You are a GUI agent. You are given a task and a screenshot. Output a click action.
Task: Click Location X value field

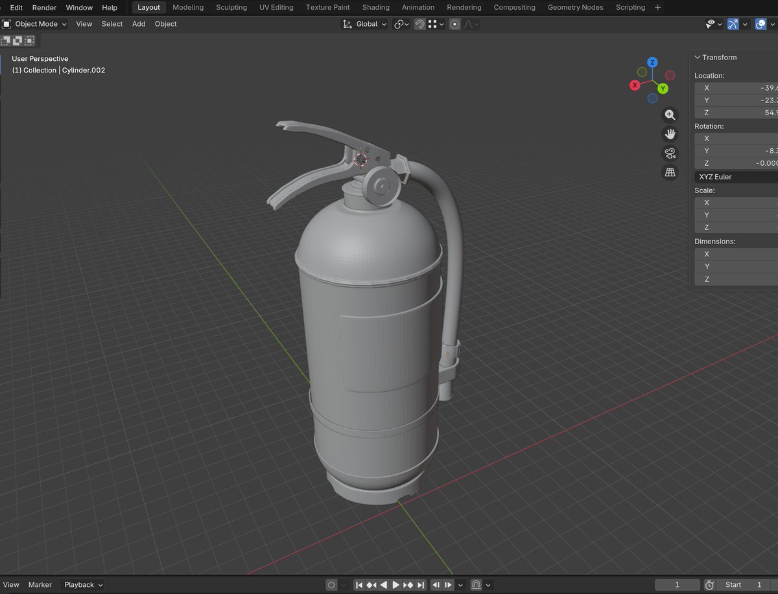(736, 88)
